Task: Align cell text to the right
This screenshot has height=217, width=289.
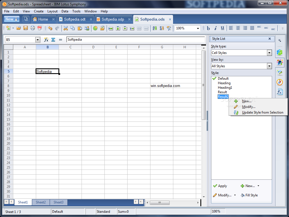Action: click(x=245, y=28)
